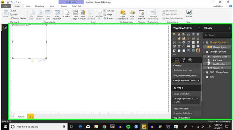Select the Page 1 tab

(x=21, y=117)
